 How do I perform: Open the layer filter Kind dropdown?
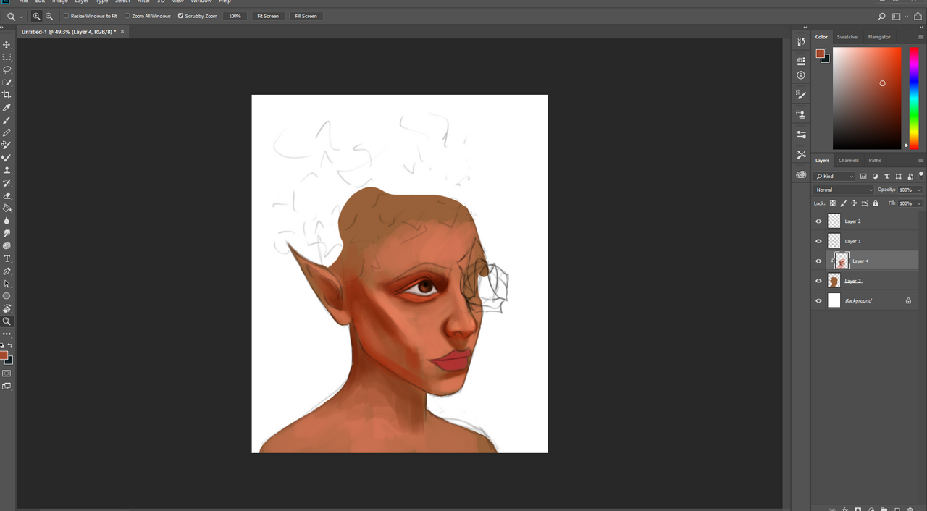[x=834, y=176]
